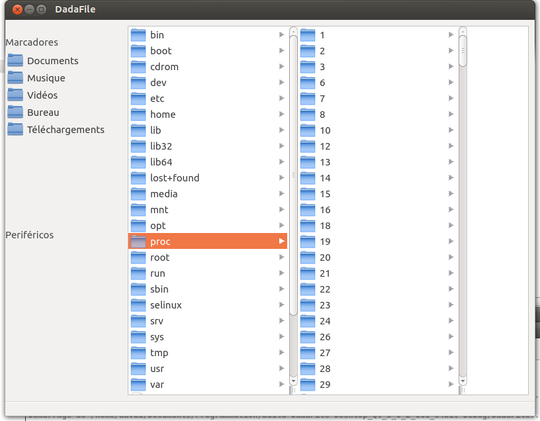Expand the var folder arrow
540x421 pixels.
[x=281, y=384]
